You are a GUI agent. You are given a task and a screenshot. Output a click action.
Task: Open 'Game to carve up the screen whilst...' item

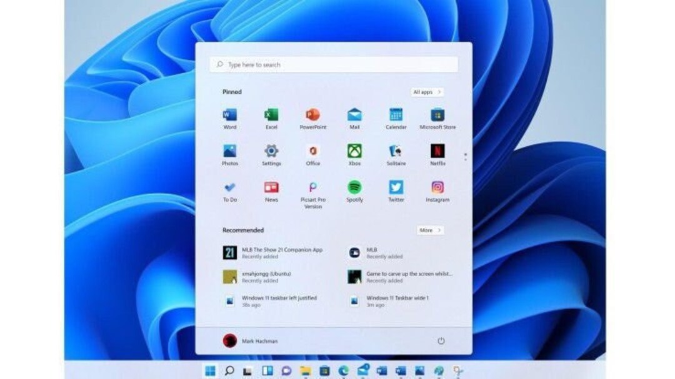[401, 277]
